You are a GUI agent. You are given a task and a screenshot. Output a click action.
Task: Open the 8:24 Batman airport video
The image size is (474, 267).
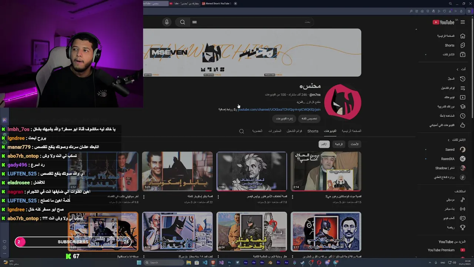tap(177, 232)
